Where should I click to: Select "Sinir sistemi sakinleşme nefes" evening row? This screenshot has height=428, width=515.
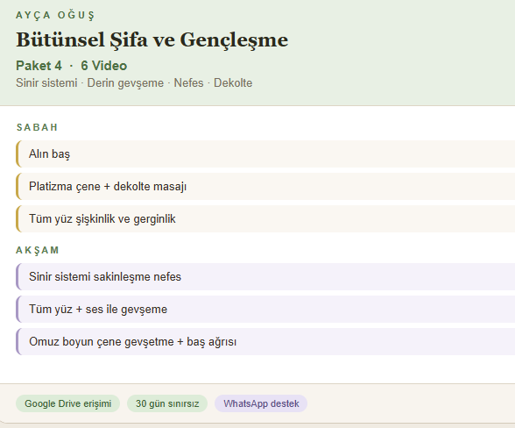click(265, 276)
